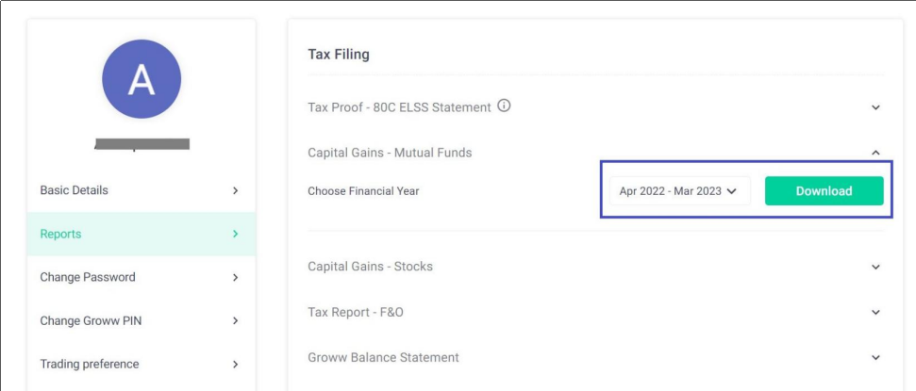
Task: Expand the Capital Gains Stocks chevron
Action: 875,267
